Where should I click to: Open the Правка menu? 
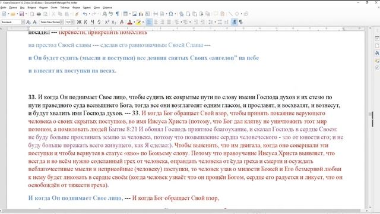click(x=13, y=8)
